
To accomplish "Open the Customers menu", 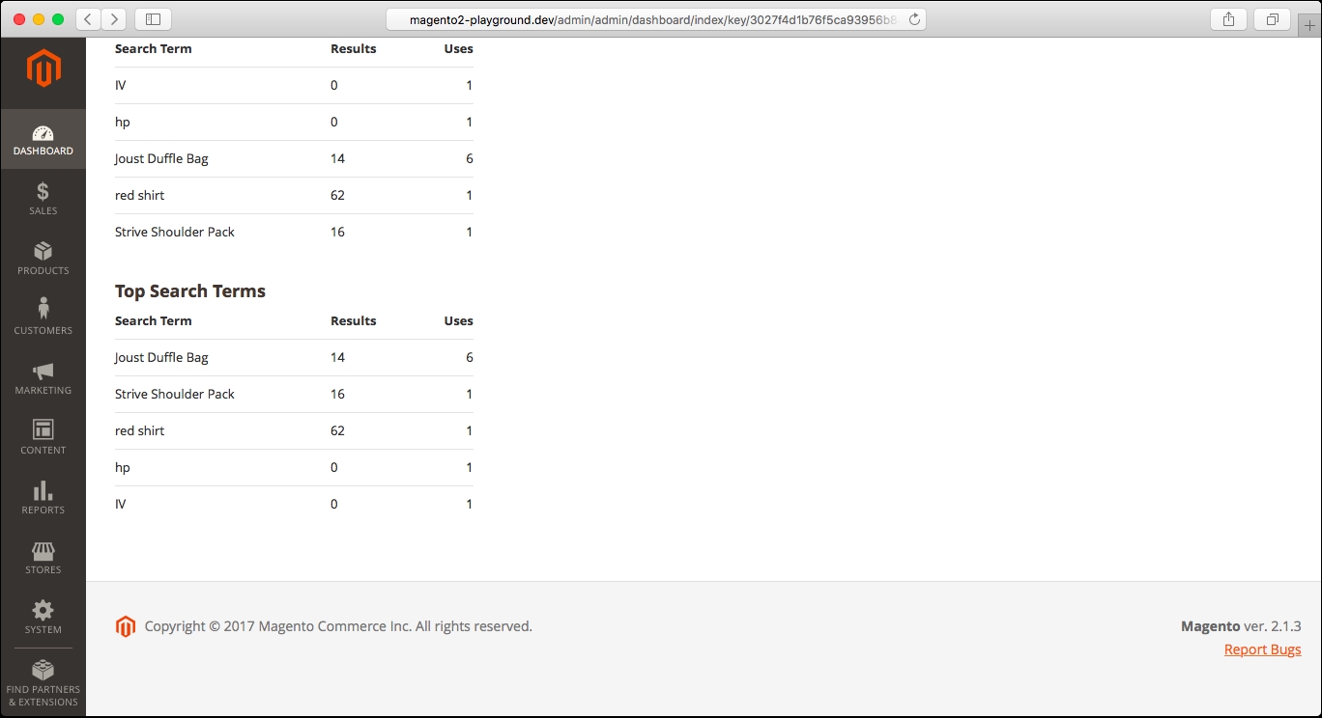I will pos(43,319).
